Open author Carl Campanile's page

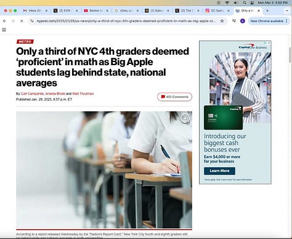point(32,93)
